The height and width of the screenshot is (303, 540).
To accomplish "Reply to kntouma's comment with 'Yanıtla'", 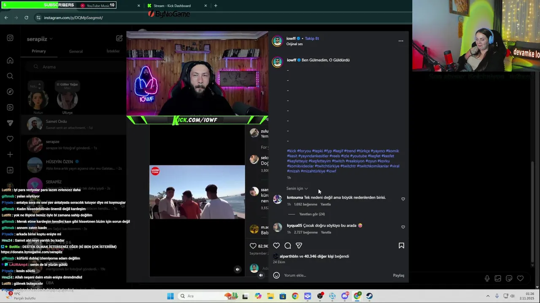I will tap(326, 204).
